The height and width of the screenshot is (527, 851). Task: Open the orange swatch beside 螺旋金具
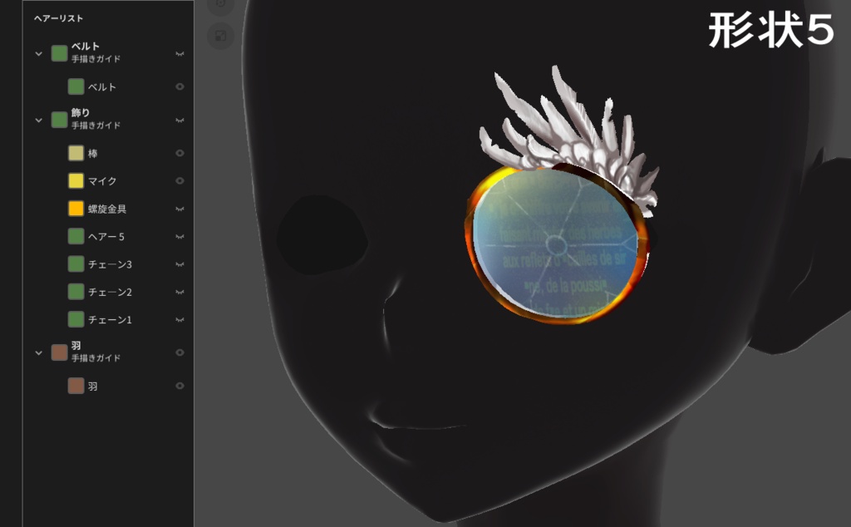pos(76,209)
